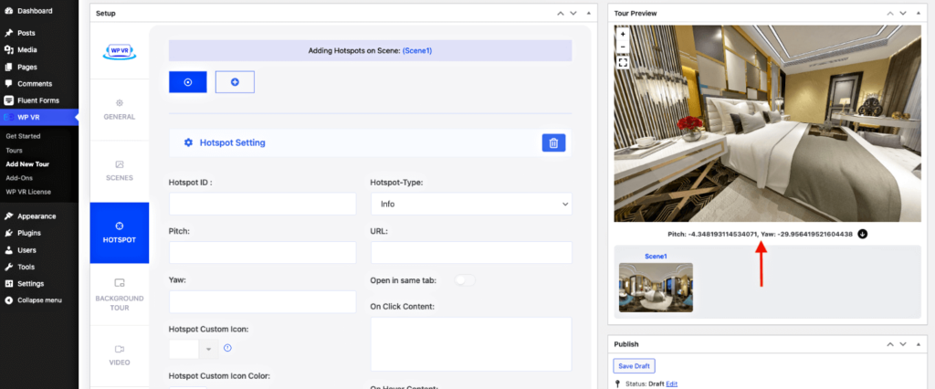935x389 pixels.
Task: Click the add new hotspot plus button
Action: point(235,82)
